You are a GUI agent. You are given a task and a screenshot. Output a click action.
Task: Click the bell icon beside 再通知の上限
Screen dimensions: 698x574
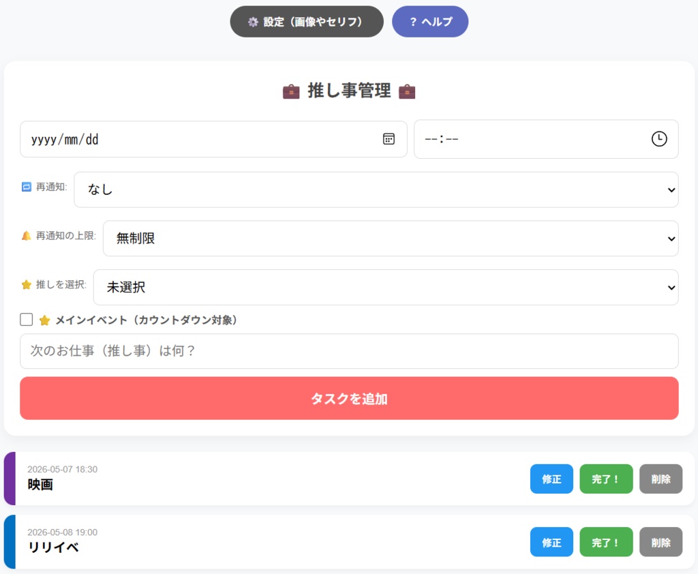click(x=27, y=236)
